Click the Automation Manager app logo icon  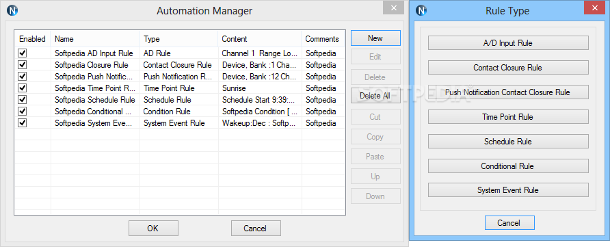[12, 10]
